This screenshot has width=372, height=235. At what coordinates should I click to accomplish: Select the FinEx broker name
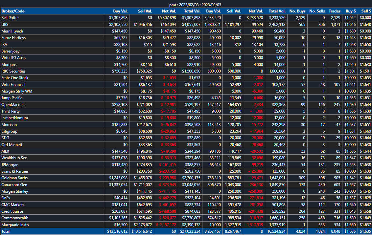[x=6, y=198]
